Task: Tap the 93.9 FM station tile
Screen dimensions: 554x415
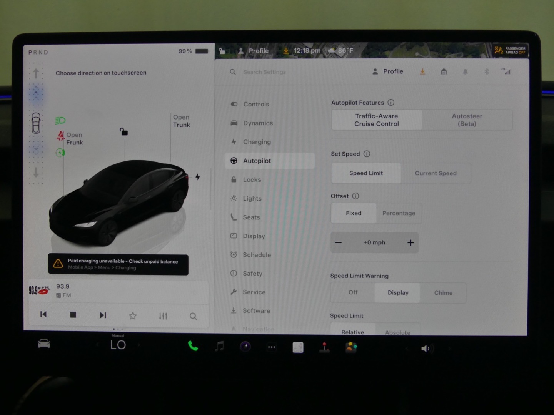Action: (x=118, y=290)
